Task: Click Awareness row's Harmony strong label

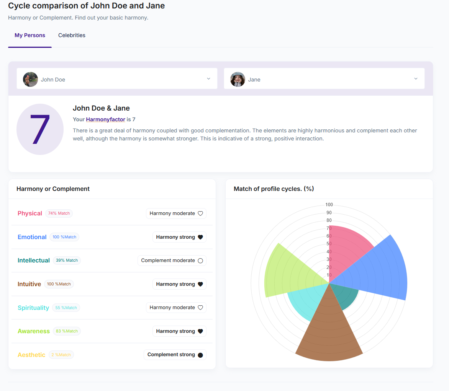Action: pyautogui.click(x=175, y=331)
